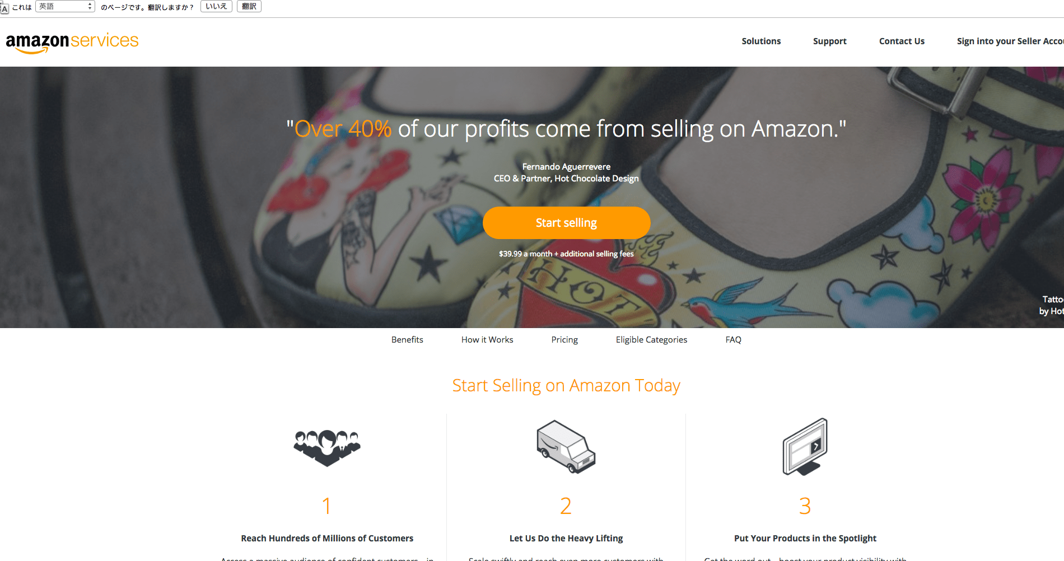Select the Pricing section tab
1064x561 pixels.
[564, 340]
